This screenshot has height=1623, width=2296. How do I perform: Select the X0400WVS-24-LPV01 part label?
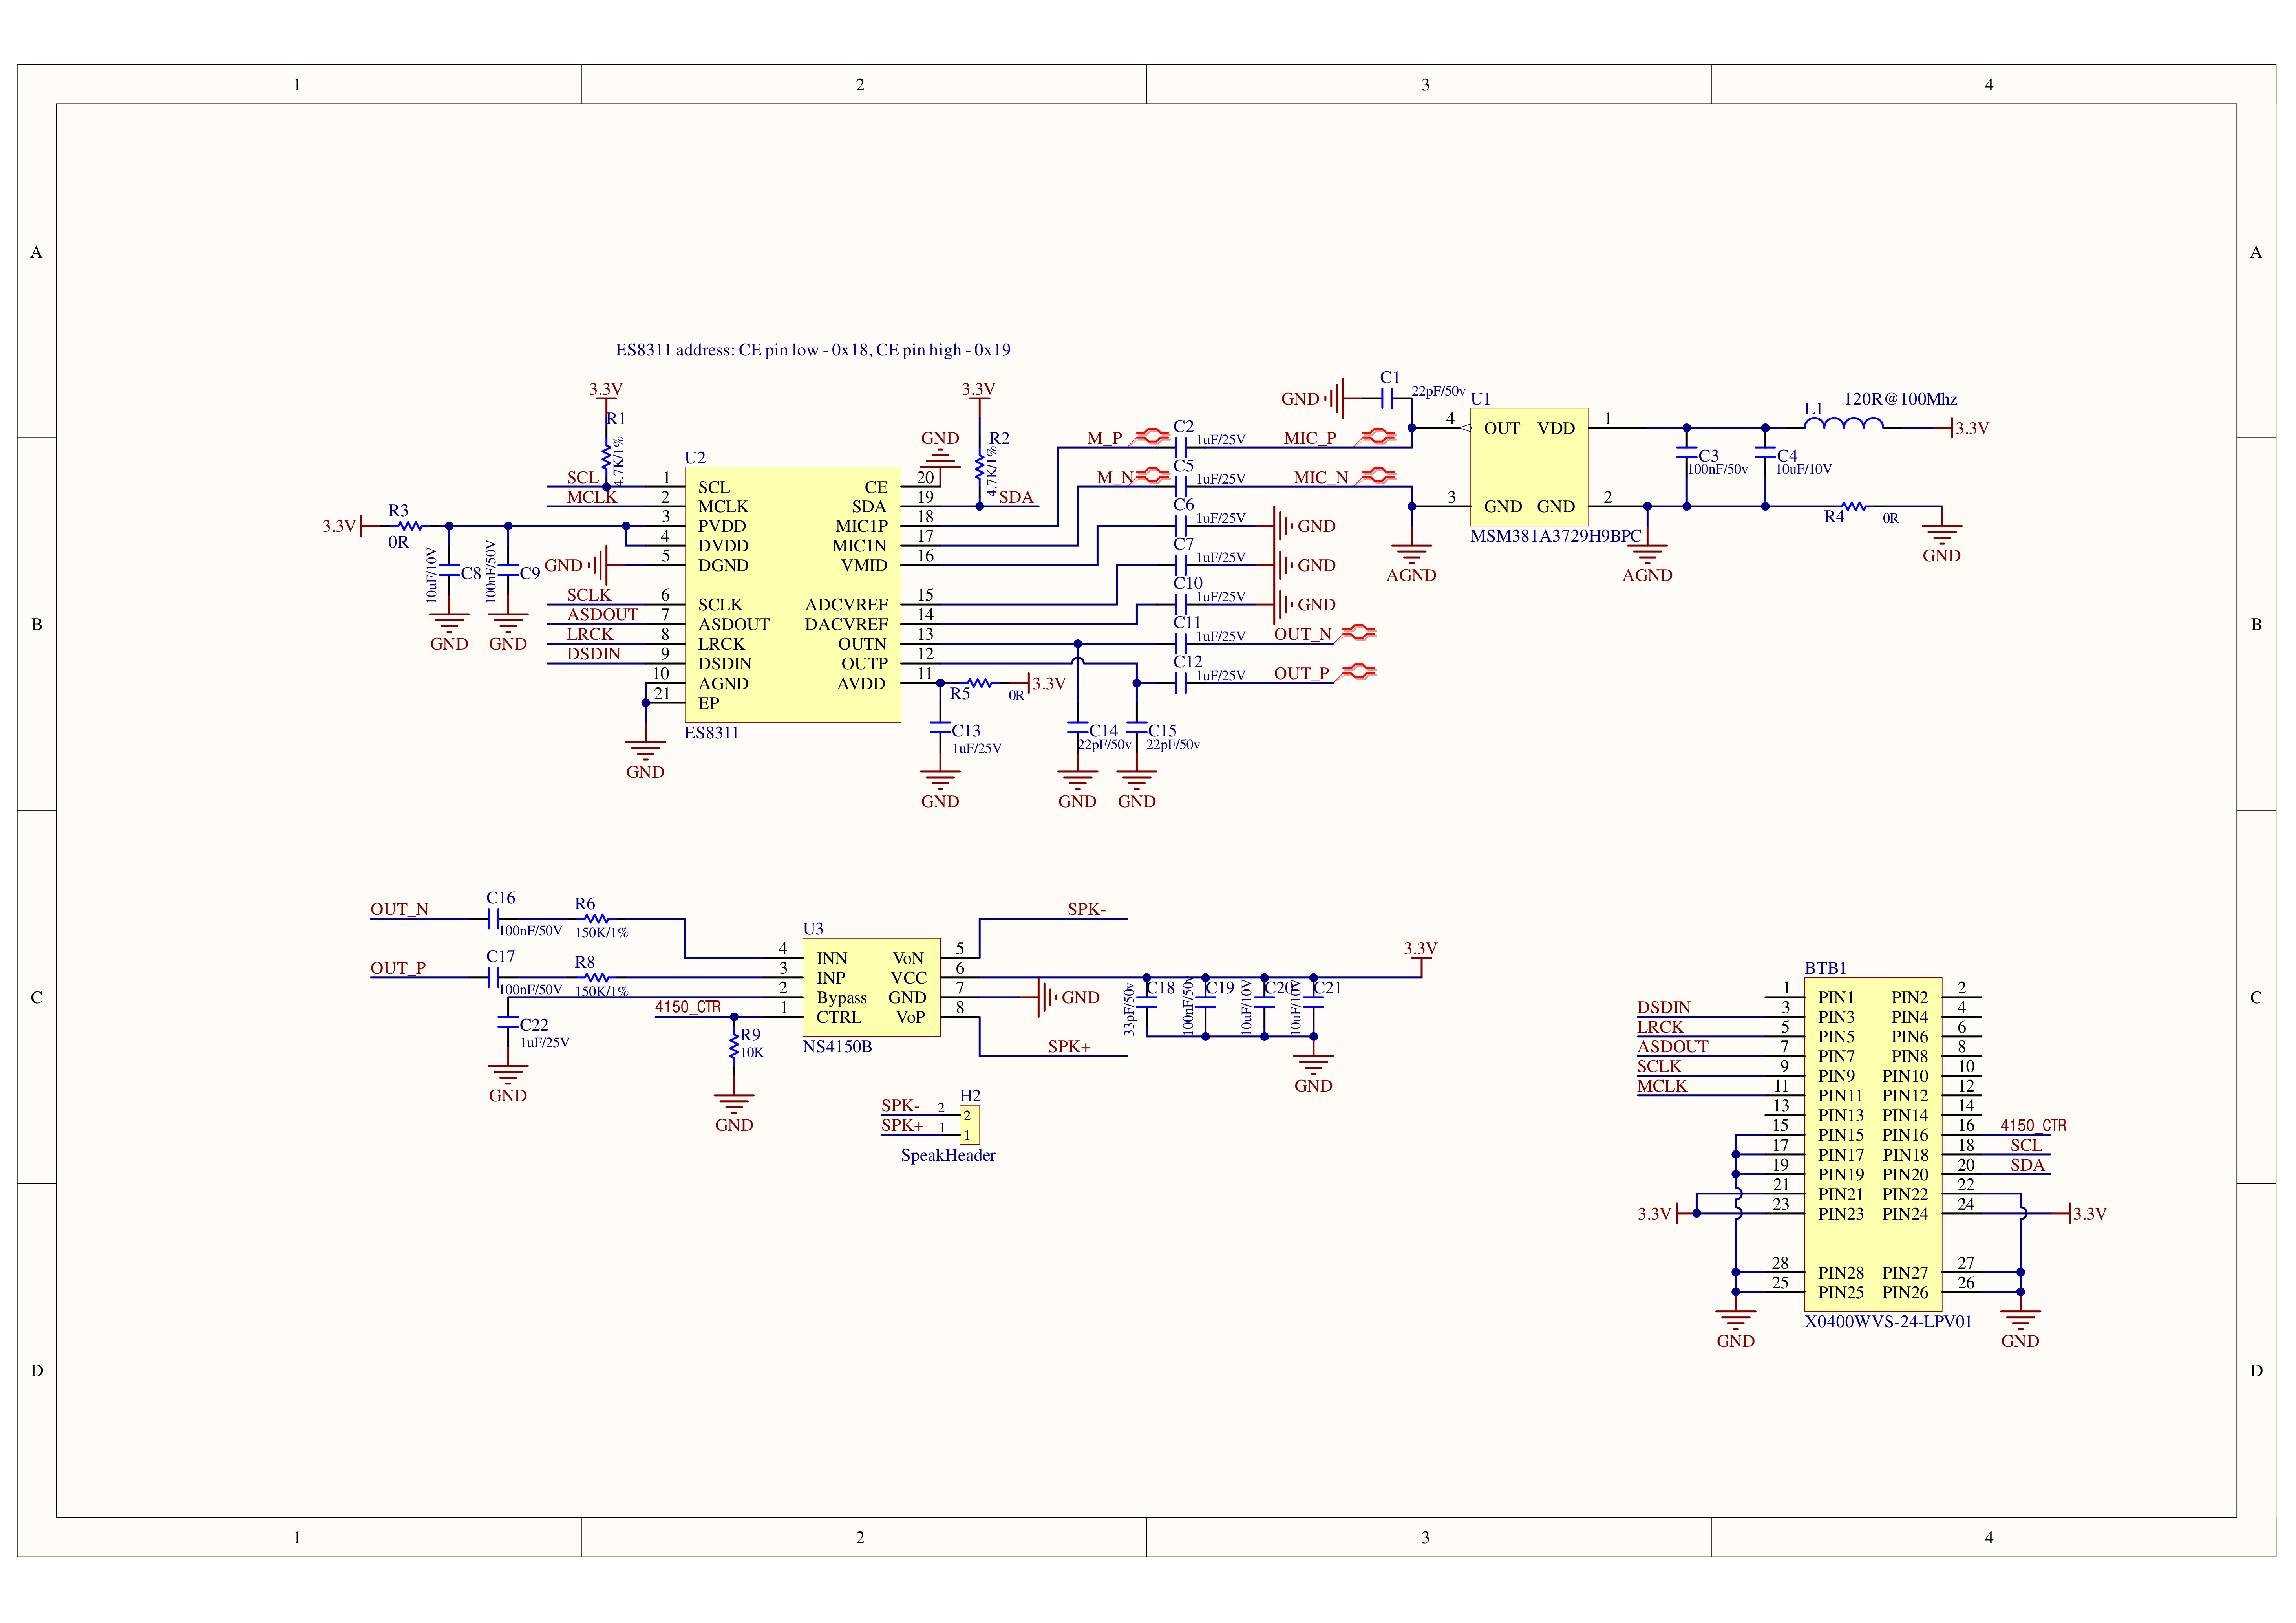(1888, 1322)
